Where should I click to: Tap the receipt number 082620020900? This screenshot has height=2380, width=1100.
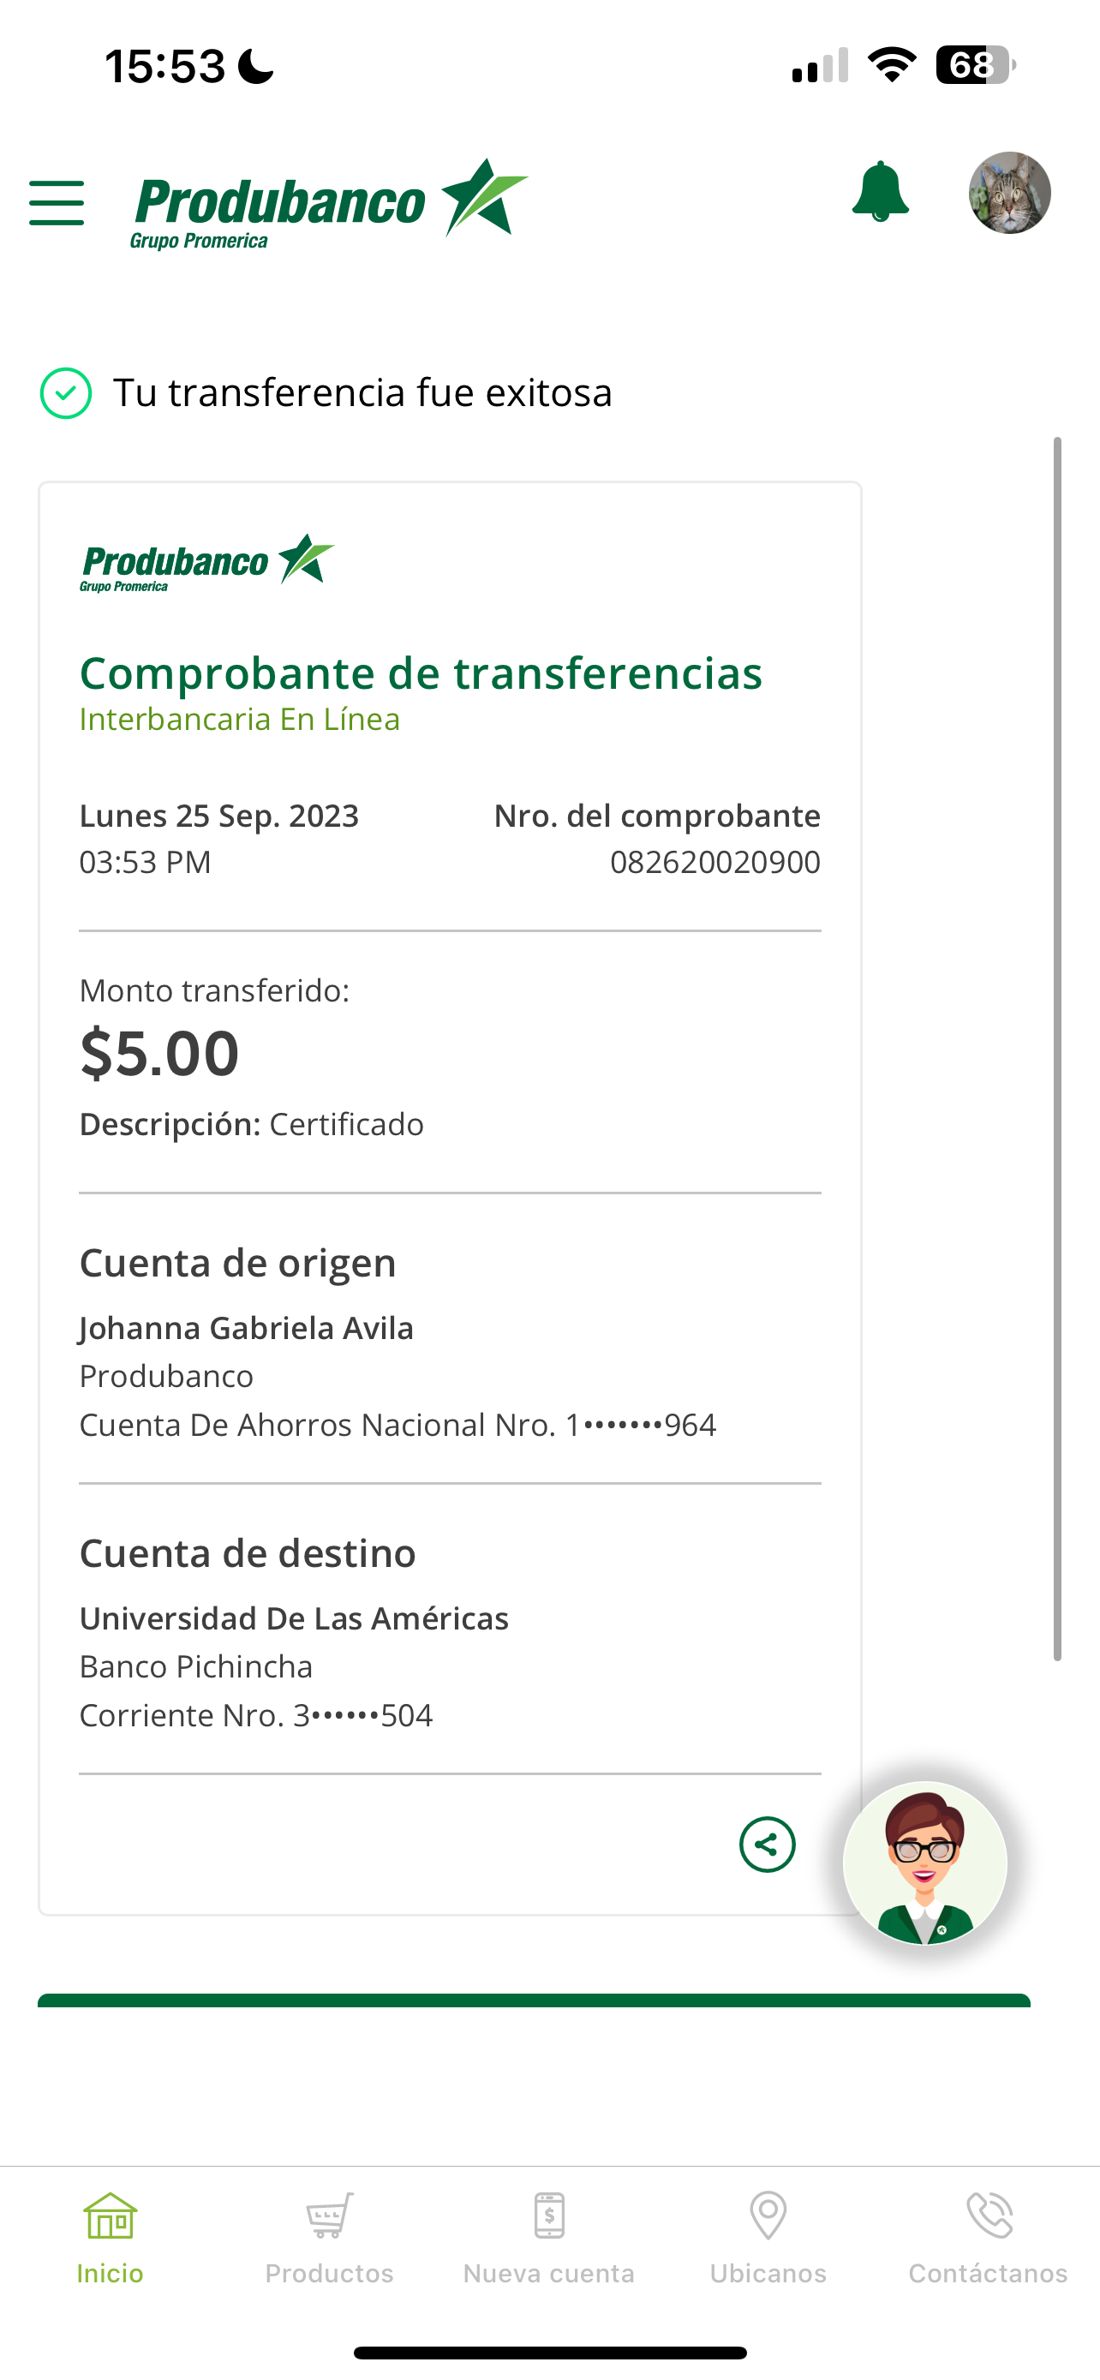point(714,862)
